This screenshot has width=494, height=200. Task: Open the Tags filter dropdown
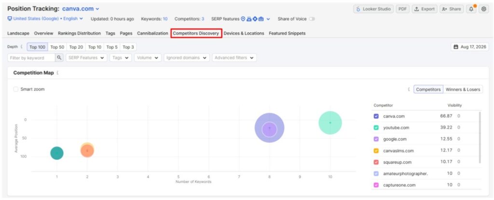[121, 57]
